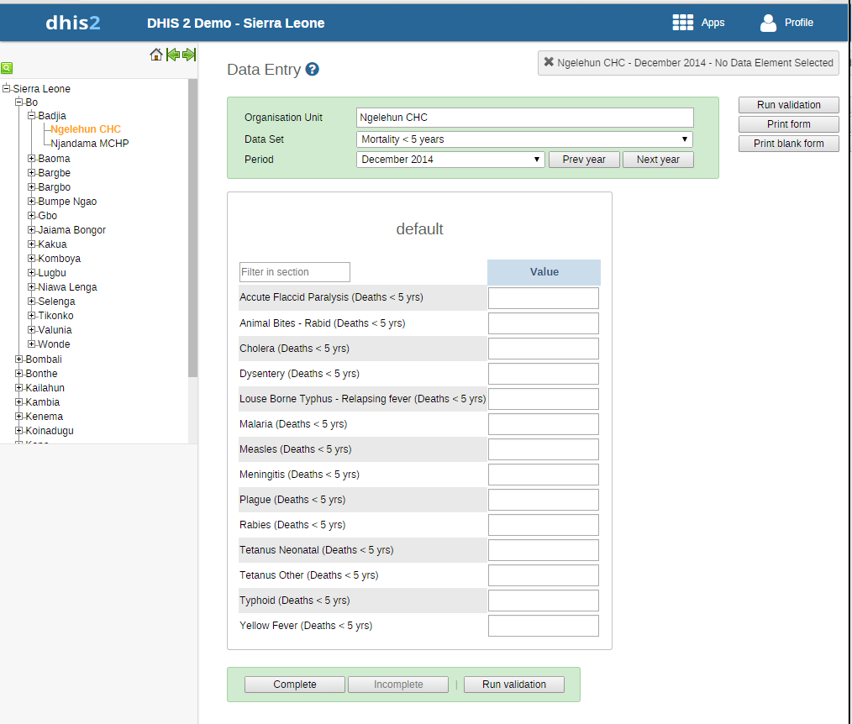Click the Filter in section field
Screen dimensions: 852x724
295,272
